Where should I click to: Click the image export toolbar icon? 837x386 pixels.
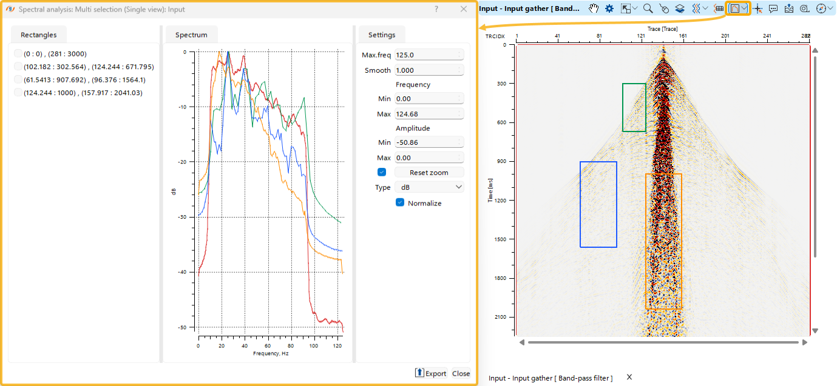[789, 8]
